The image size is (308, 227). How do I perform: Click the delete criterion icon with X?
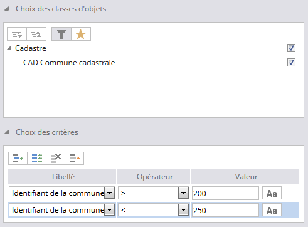pyautogui.click(x=56, y=158)
